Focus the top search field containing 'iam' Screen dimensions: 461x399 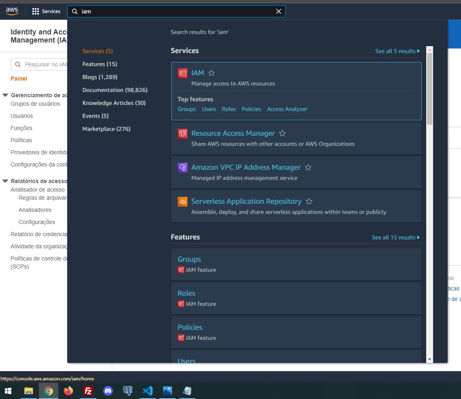[176, 11]
